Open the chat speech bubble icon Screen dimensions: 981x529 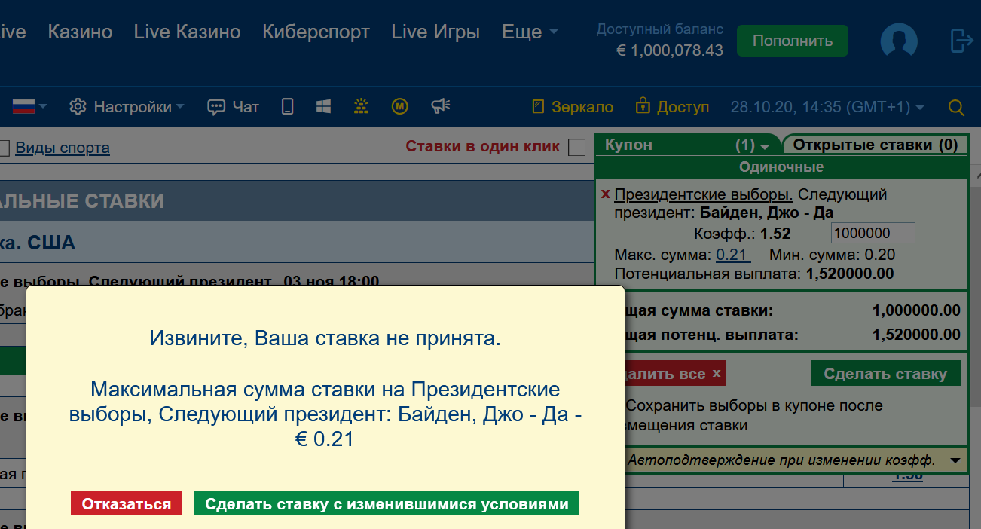[216, 108]
